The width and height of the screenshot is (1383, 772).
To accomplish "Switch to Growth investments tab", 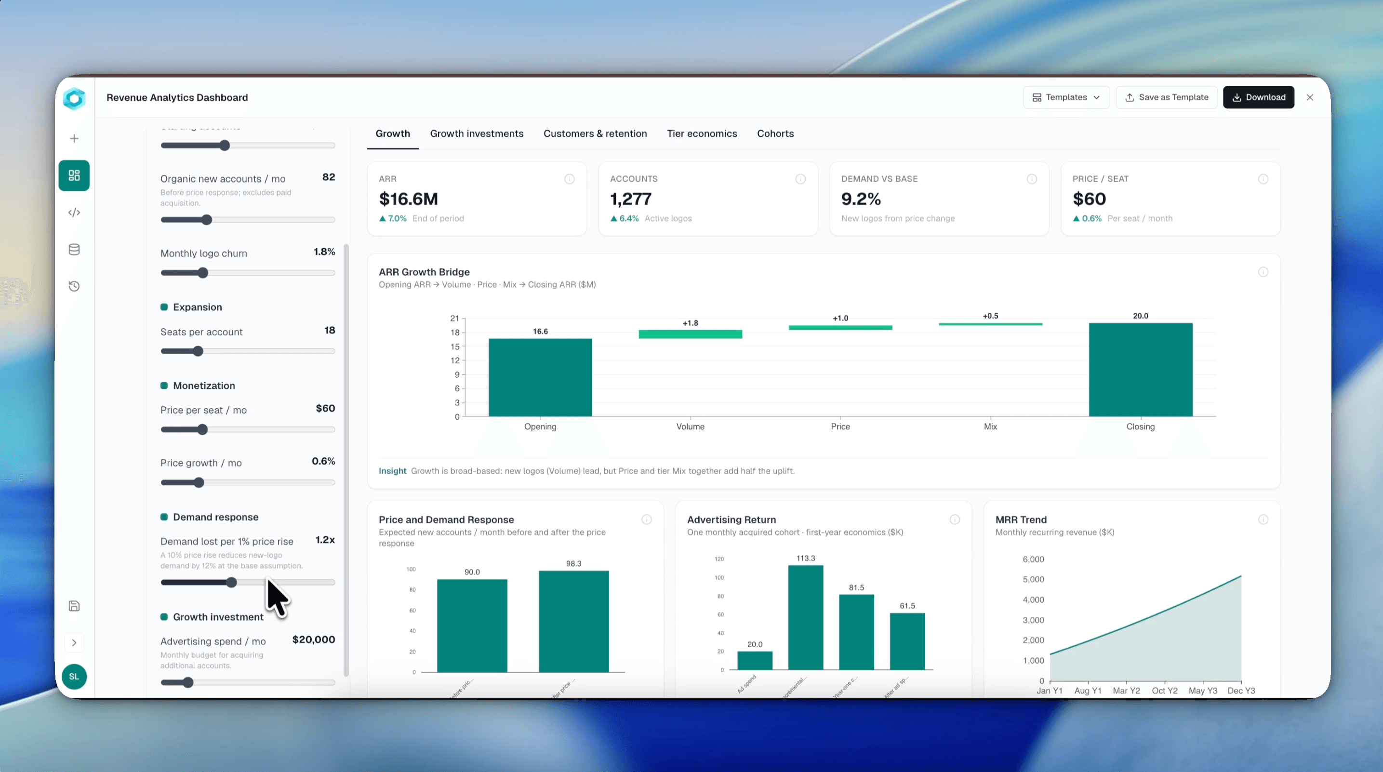I will (477, 133).
